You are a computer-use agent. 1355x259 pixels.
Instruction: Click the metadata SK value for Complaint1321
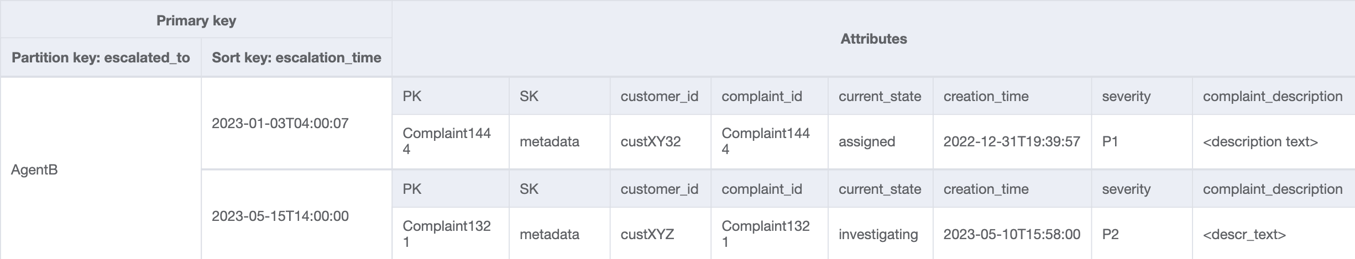coord(549,234)
